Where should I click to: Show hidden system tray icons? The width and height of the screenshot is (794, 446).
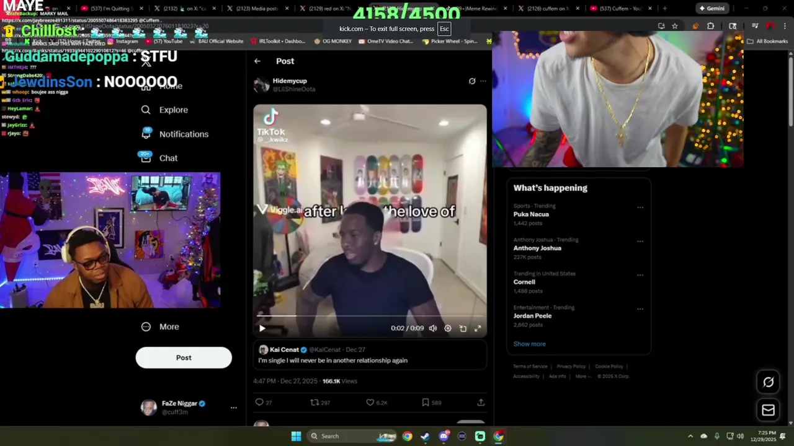(x=690, y=436)
